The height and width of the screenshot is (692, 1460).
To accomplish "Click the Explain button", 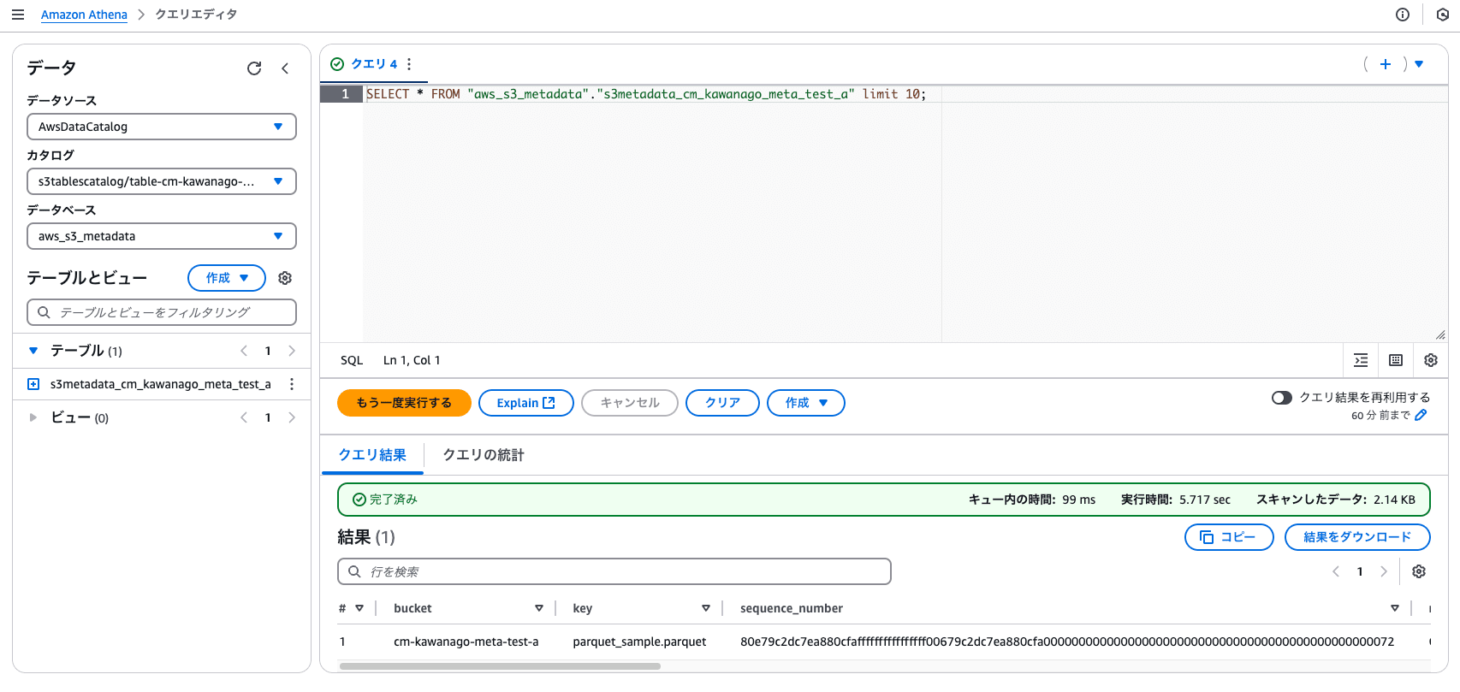I will pyautogui.click(x=525, y=403).
